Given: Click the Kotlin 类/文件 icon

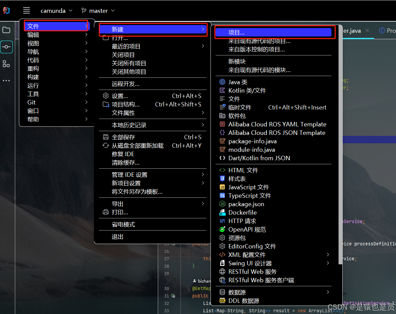Looking at the screenshot, I should [222, 91].
